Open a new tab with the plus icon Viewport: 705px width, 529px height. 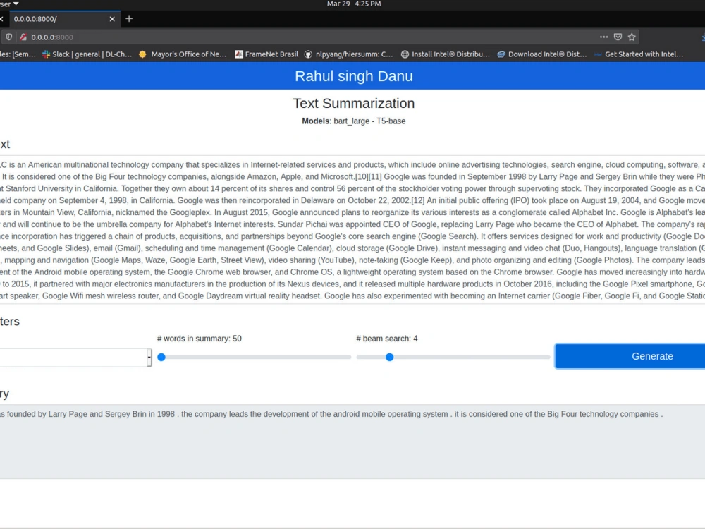pyautogui.click(x=129, y=19)
